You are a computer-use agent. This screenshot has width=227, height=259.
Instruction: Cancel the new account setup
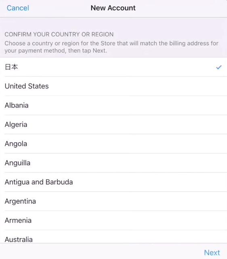click(x=18, y=8)
